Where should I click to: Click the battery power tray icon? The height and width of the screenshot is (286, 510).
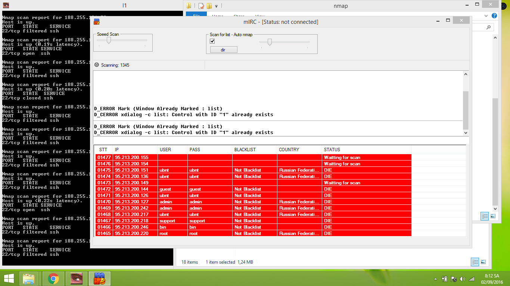tap(445, 279)
